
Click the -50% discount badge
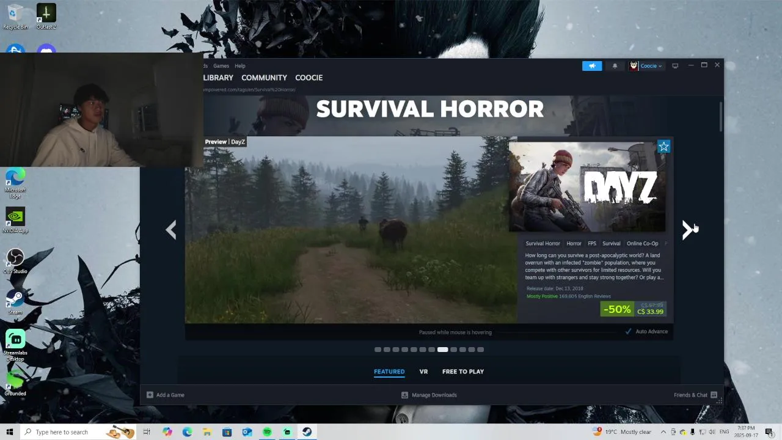[x=617, y=309]
